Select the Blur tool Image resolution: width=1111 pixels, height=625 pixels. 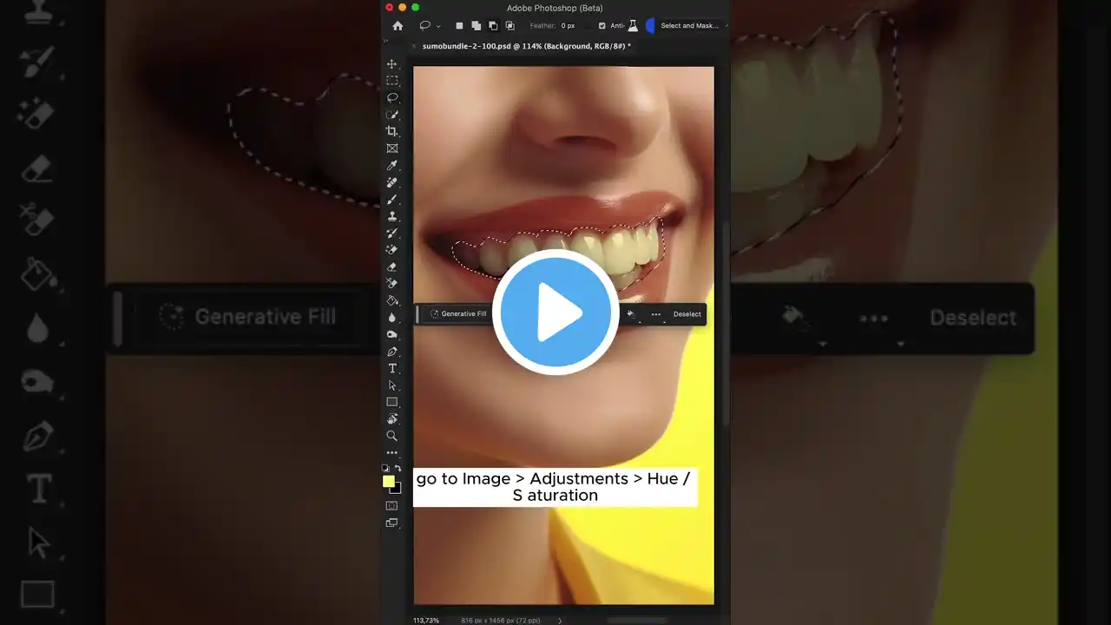(x=392, y=318)
